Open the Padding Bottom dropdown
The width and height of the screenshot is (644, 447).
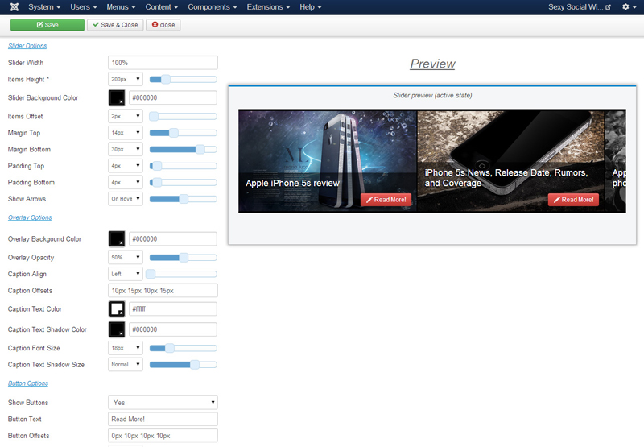pos(126,182)
